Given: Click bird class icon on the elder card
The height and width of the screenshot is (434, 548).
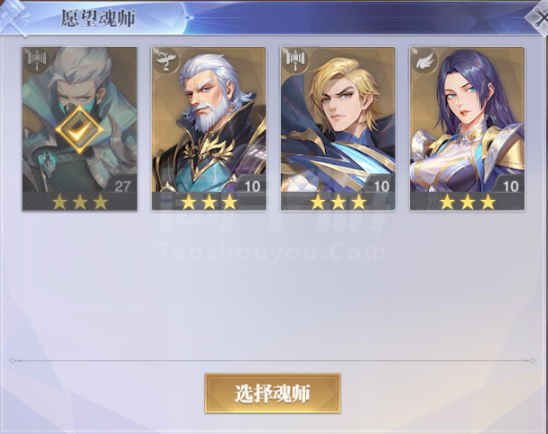Looking at the screenshot, I should [166, 60].
